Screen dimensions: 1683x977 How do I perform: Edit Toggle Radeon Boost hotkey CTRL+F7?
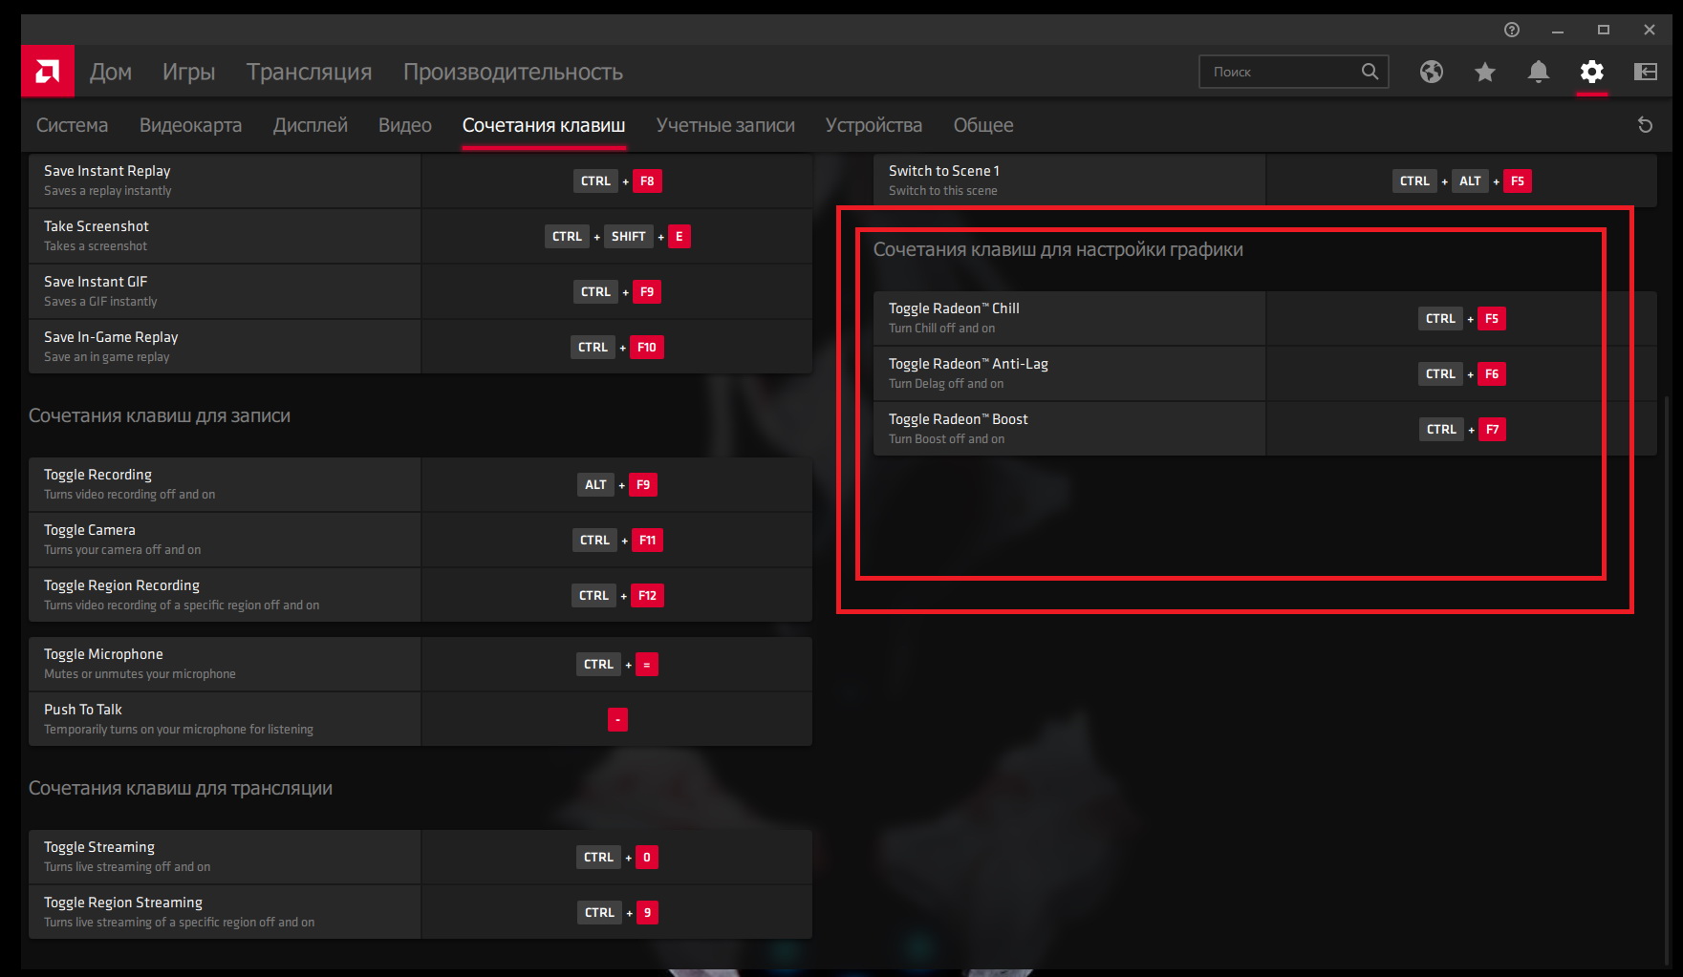pyautogui.click(x=1462, y=429)
